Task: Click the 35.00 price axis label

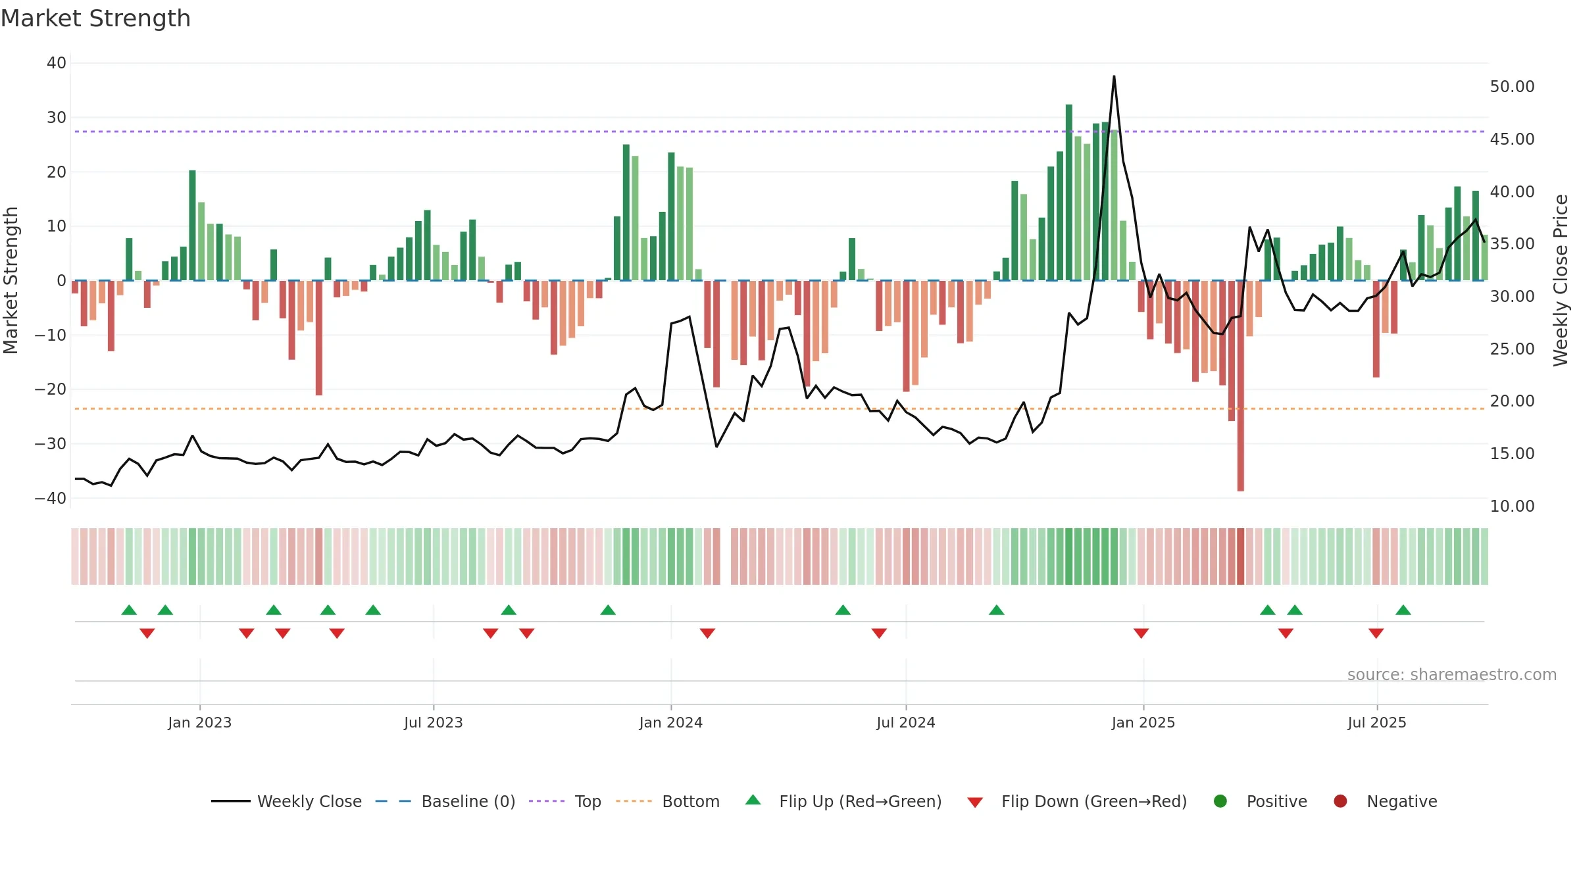Action: coord(1513,244)
